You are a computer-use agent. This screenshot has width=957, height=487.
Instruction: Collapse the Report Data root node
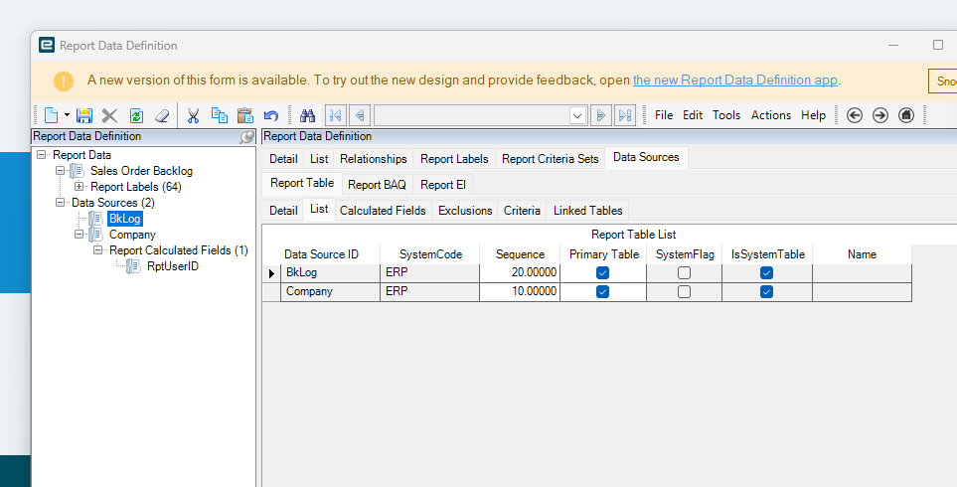[x=42, y=155]
